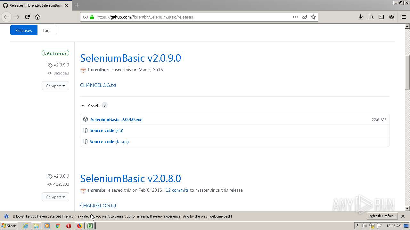Launch Opera from the taskbar
Screen dimensions: 410x230
click(69, 226)
